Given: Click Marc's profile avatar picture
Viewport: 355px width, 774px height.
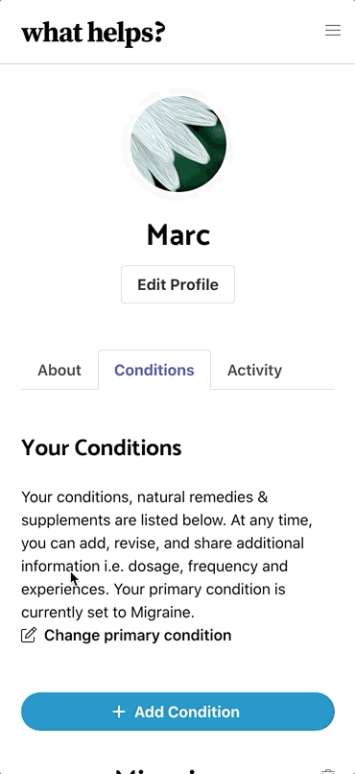Looking at the screenshot, I should pyautogui.click(x=178, y=144).
